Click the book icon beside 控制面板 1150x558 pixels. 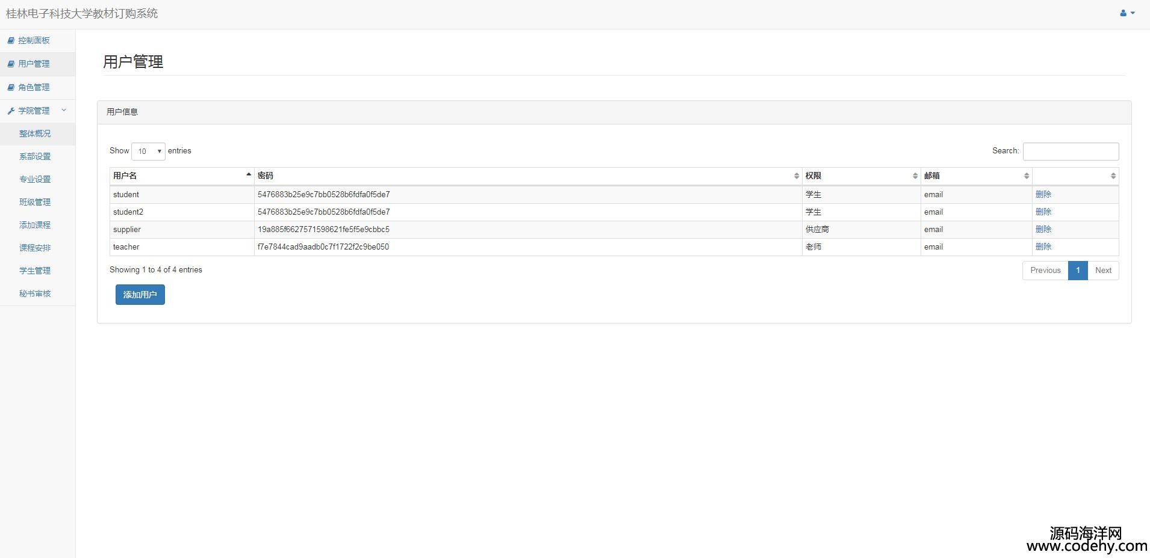click(x=11, y=40)
